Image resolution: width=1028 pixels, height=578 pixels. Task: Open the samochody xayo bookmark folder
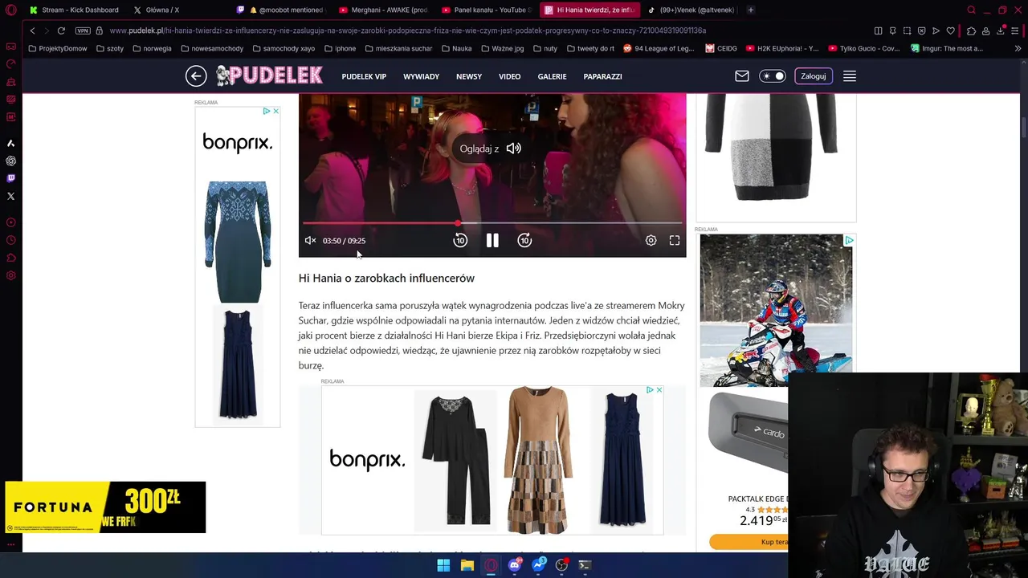coord(284,48)
